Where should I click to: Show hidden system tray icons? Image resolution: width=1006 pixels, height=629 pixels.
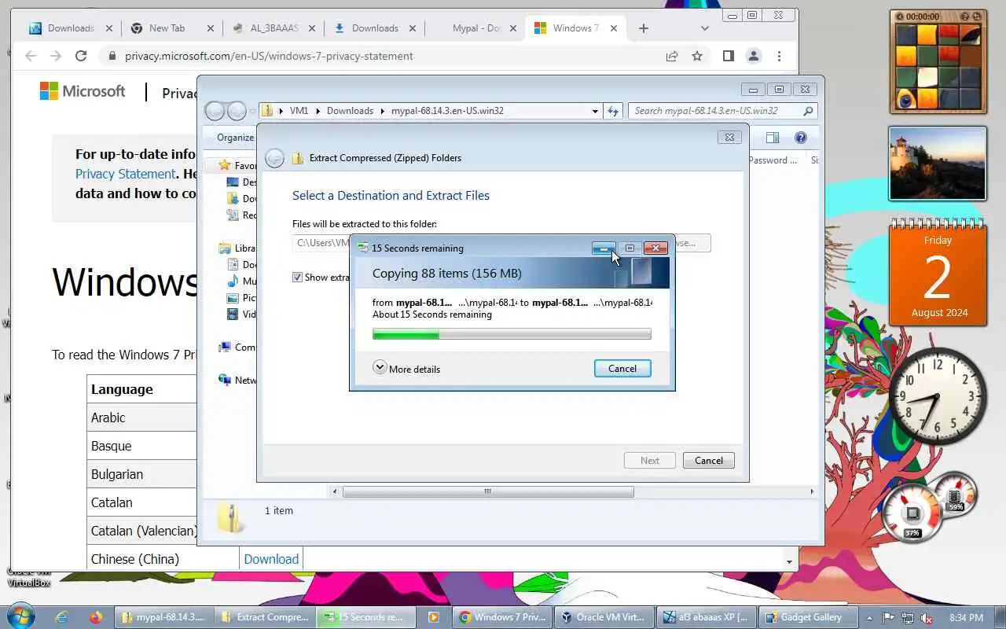[869, 617]
